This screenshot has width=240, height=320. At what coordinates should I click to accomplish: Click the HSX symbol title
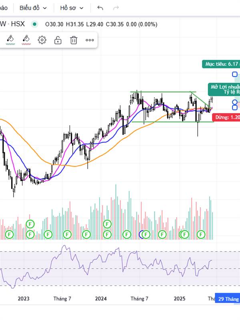click(18, 24)
